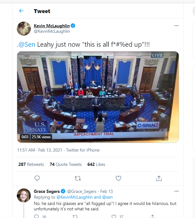View the 642 Likes list
The image size is (195, 218).
[x=96, y=164]
